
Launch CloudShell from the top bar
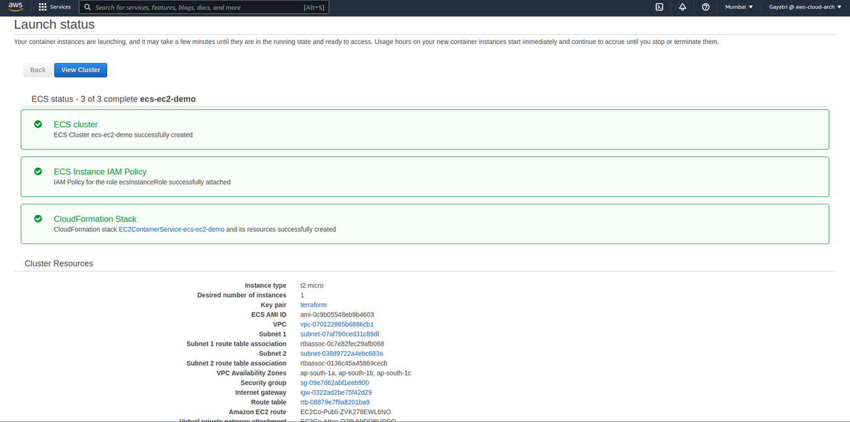pos(659,7)
